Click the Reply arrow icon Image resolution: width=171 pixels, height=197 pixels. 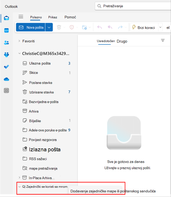[100, 27]
